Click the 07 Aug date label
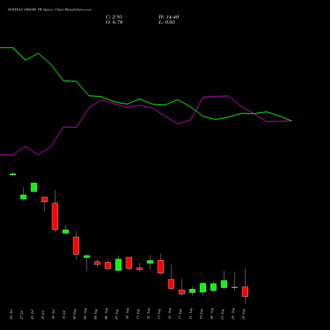Image resolution: width=330 pixels, height=330 pixels. pyautogui.click(x=117, y=314)
